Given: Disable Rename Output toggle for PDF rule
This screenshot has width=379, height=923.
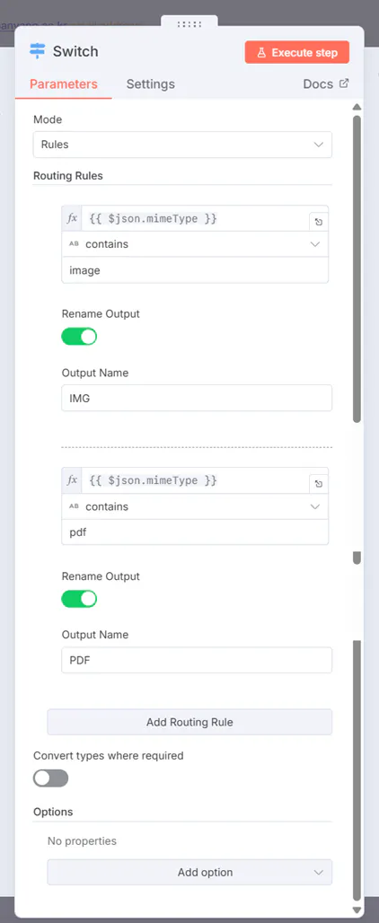Looking at the screenshot, I should (x=79, y=599).
